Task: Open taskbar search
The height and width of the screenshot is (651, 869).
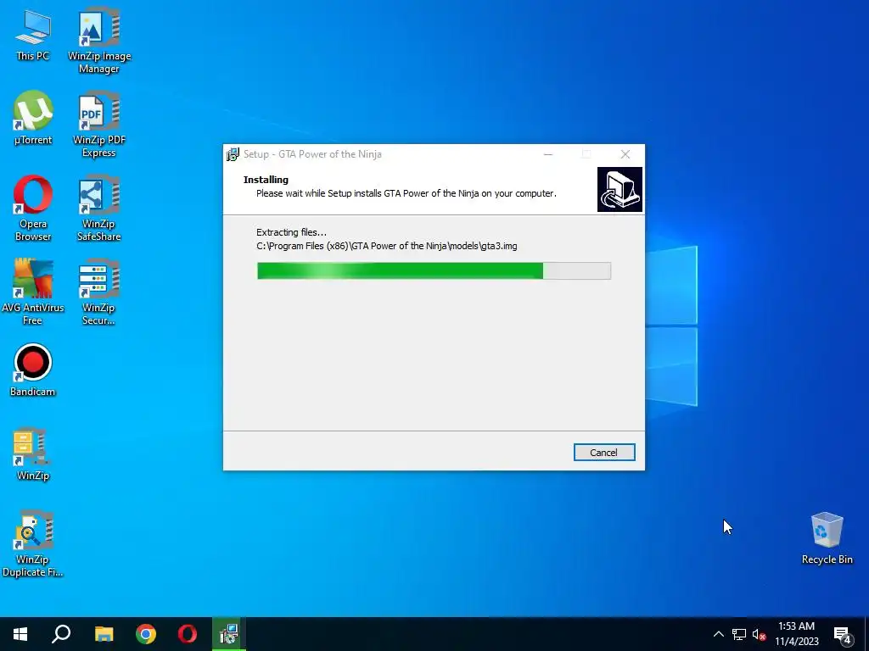Action: (x=61, y=634)
